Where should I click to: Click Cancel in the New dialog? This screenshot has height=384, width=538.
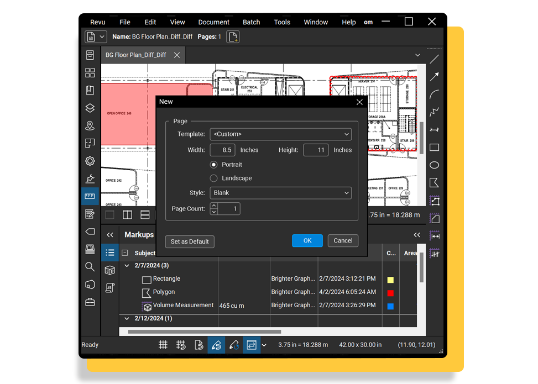(x=343, y=241)
